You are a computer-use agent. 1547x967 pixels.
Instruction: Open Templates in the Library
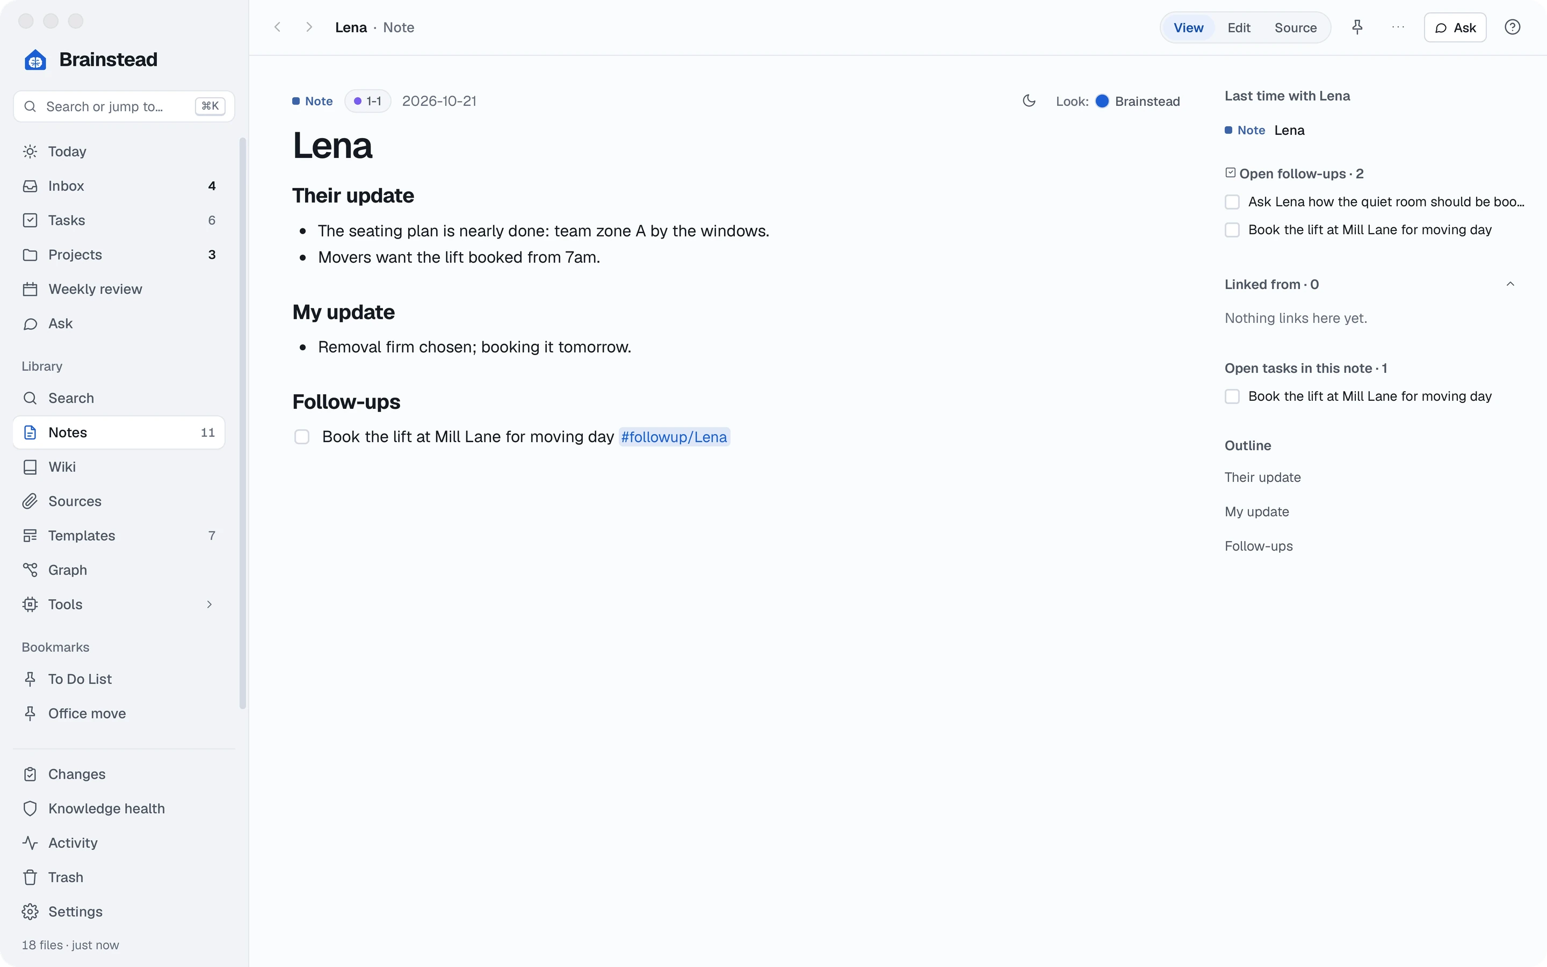(119, 535)
